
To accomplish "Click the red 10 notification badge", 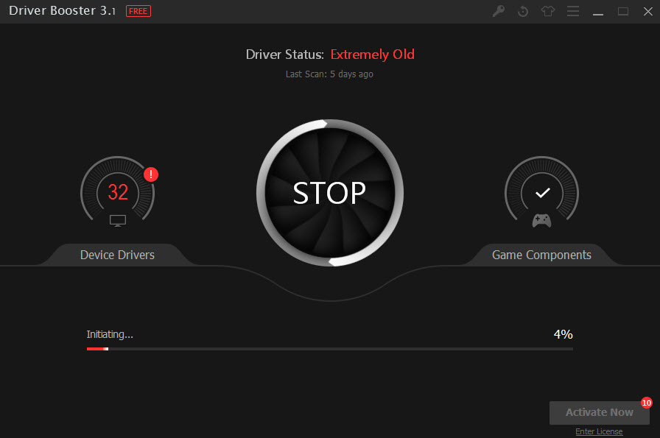I will 647,403.
